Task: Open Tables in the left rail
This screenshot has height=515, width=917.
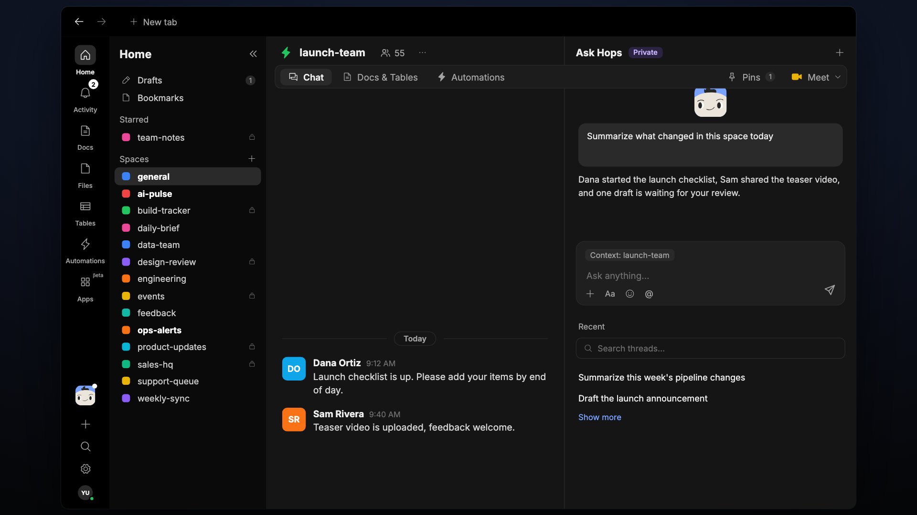Action: click(85, 206)
